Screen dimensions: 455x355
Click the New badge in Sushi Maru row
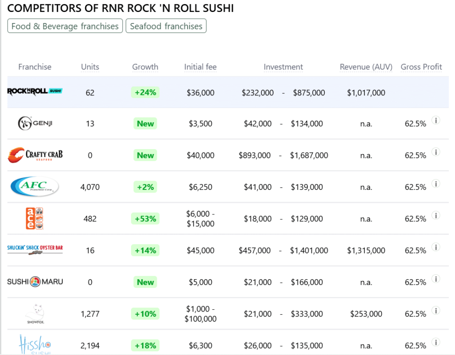145,282
